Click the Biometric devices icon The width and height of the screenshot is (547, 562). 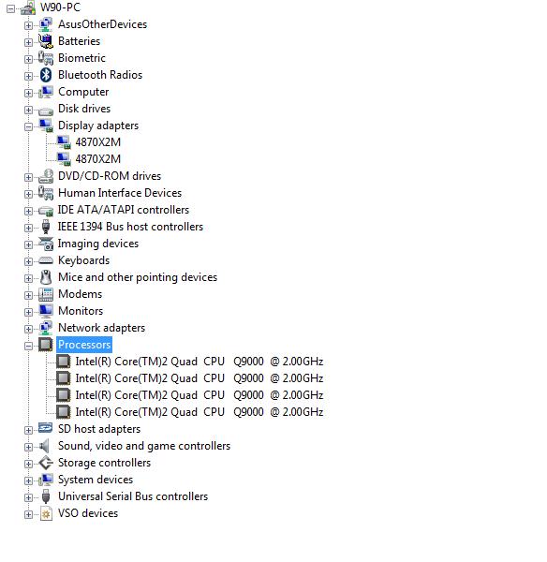(x=46, y=58)
